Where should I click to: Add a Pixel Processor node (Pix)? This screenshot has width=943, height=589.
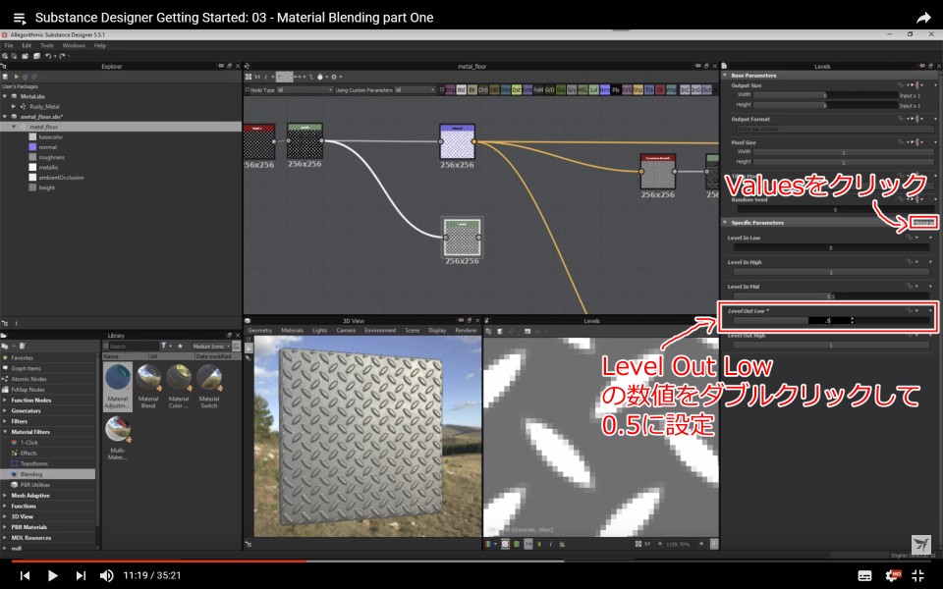coord(616,90)
